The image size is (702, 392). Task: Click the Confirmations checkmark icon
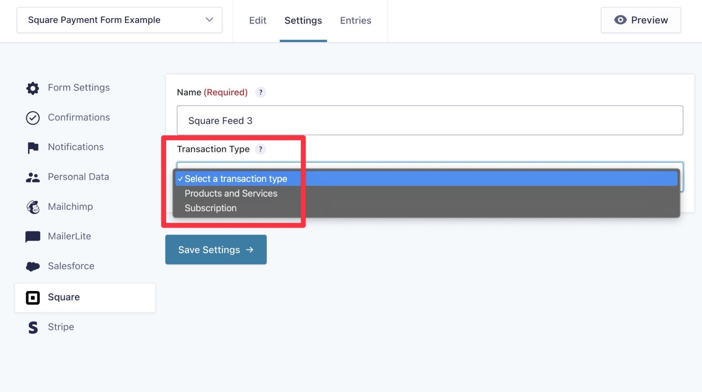(33, 118)
